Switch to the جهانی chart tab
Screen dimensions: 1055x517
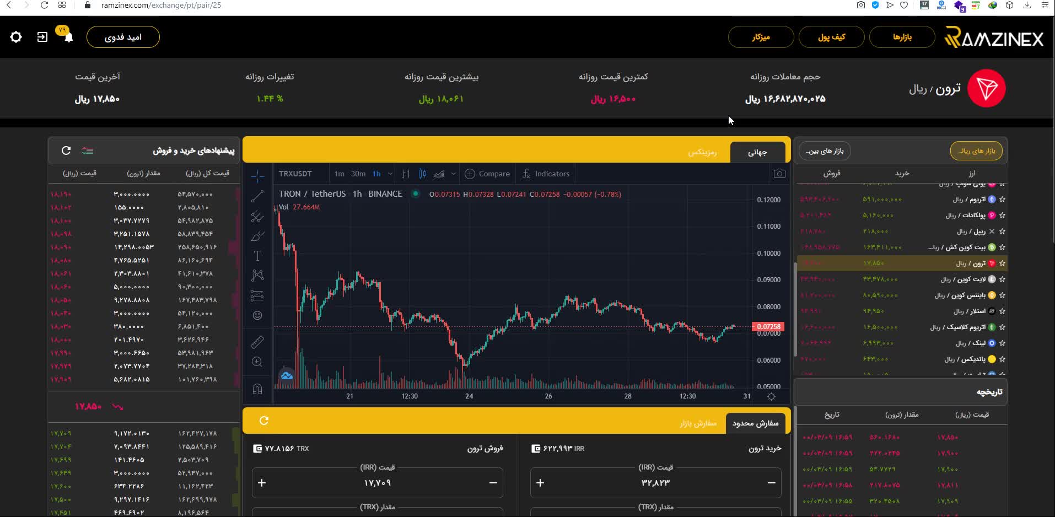point(757,152)
